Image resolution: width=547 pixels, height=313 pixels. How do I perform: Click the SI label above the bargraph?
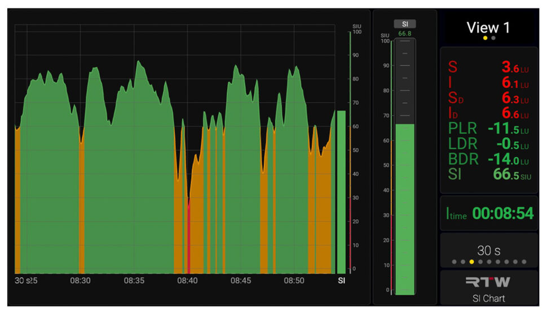tap(404, 24)
